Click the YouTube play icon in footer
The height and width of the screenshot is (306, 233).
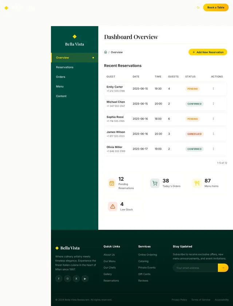tap(85, 278)
